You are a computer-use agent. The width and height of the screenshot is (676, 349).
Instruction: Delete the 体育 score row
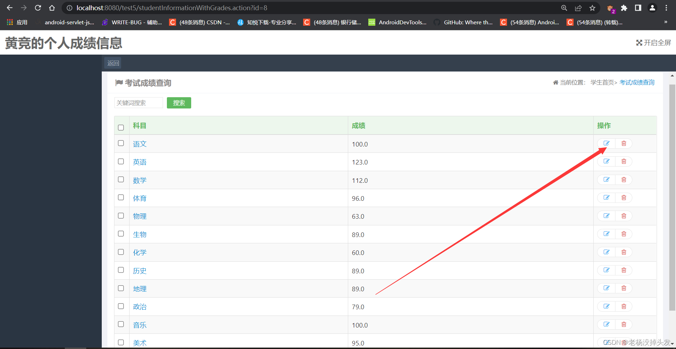624,198
